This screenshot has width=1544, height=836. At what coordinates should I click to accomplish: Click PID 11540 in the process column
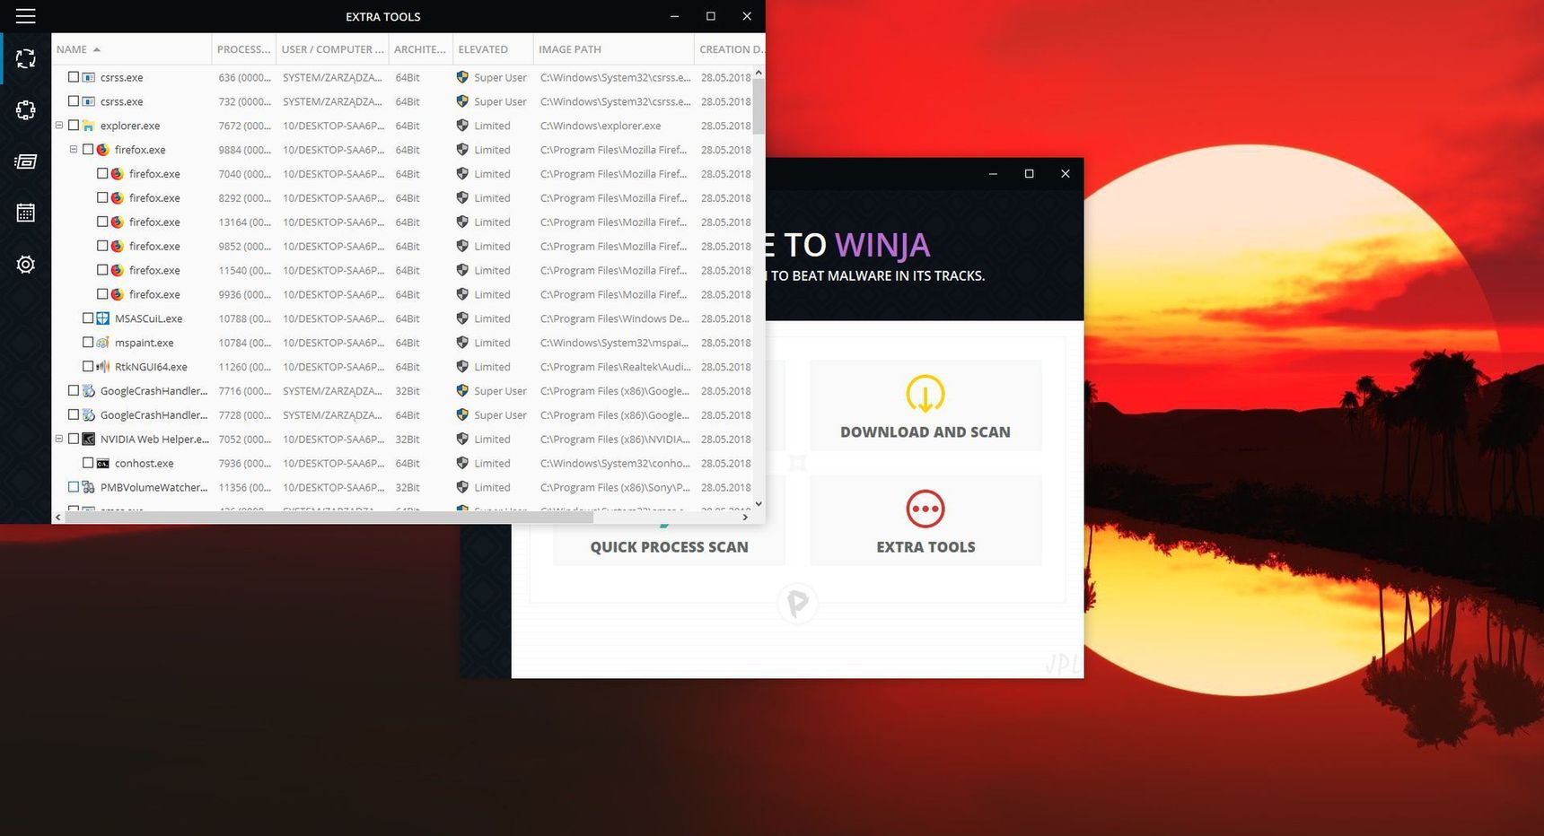(x=244, y=270)
